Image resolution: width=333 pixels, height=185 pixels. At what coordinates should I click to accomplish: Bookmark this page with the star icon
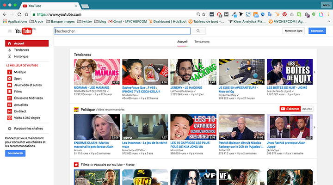(x=203, y=14)
